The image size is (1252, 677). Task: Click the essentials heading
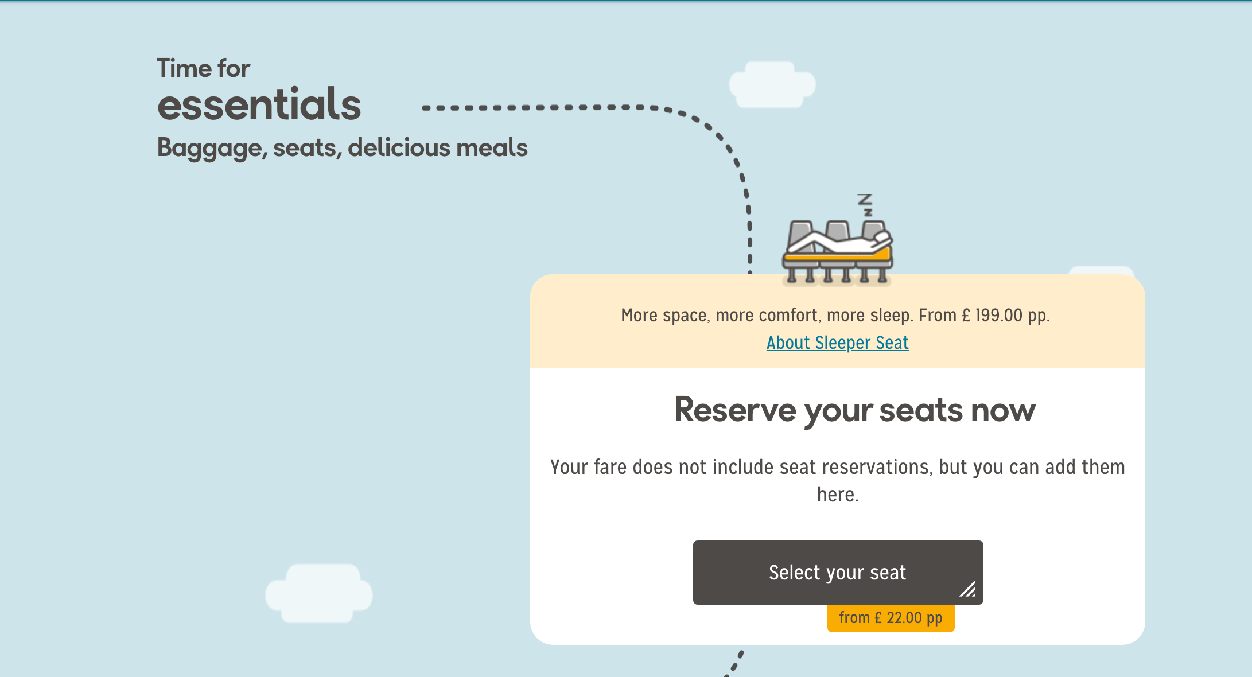coord(259,104)
